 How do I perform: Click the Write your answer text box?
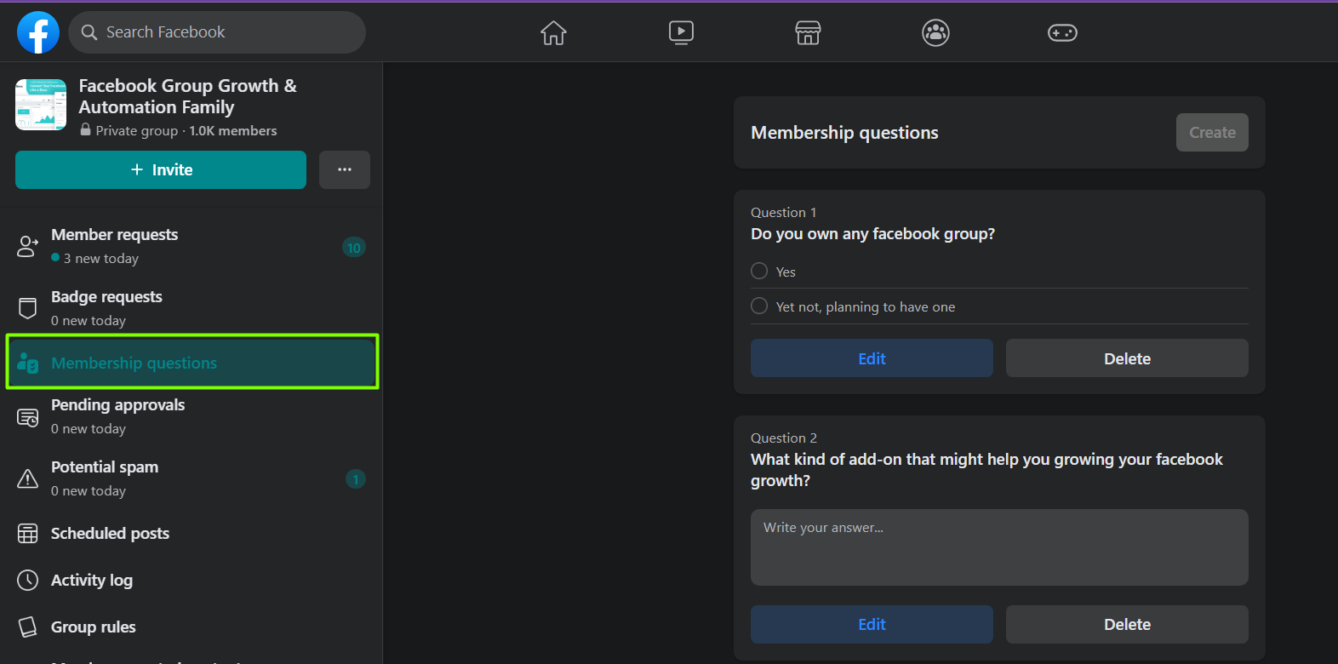tap(999, 547)
